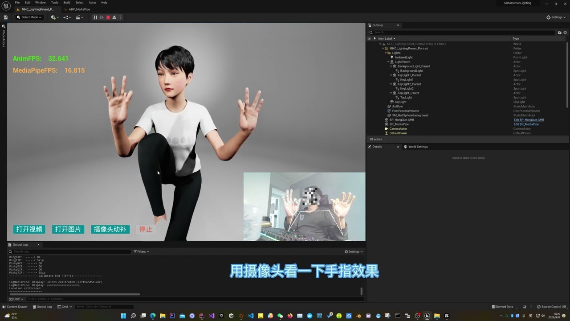Open the cinematics clapperboard menu
The image size is (570, 321).
click(x=79, y=17)
